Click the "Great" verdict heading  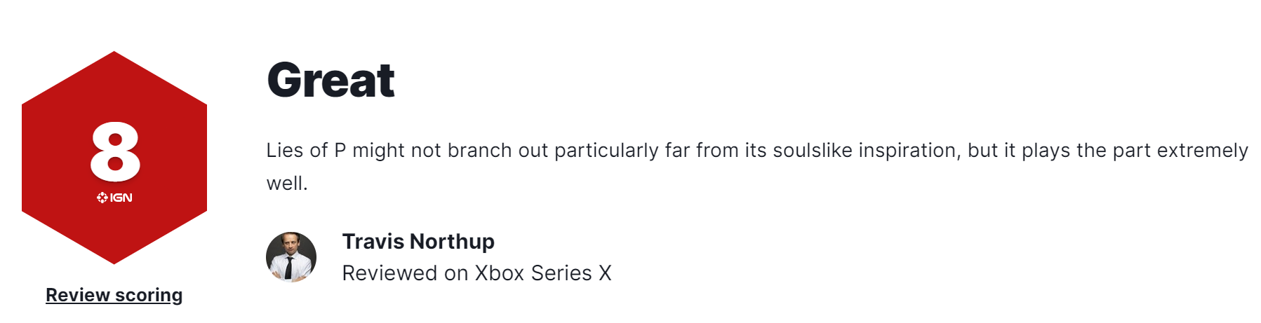coord(331,80)
